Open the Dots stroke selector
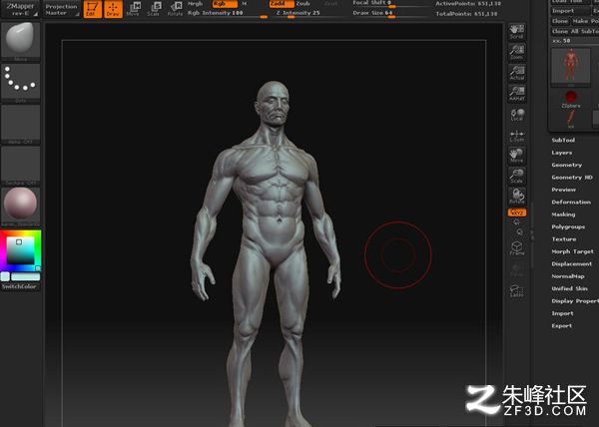Viewport: 599px width, 427px height. (20, 83)
